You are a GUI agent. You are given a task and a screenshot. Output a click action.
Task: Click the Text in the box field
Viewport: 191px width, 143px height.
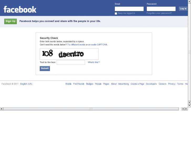(71, 62)
